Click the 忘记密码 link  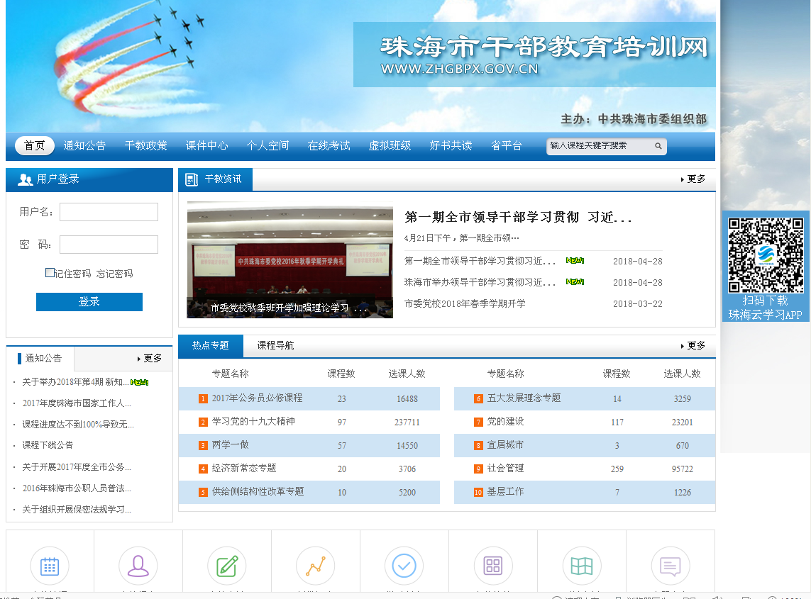pos(115,274)
